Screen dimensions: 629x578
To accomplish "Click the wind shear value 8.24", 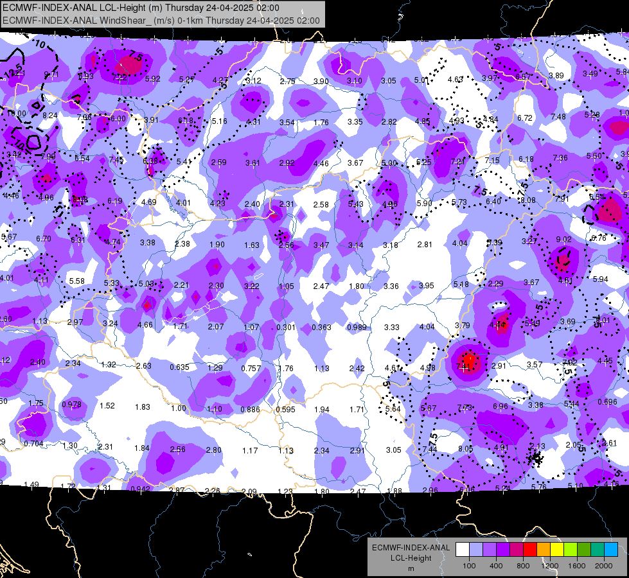I will tap(50, 116).
